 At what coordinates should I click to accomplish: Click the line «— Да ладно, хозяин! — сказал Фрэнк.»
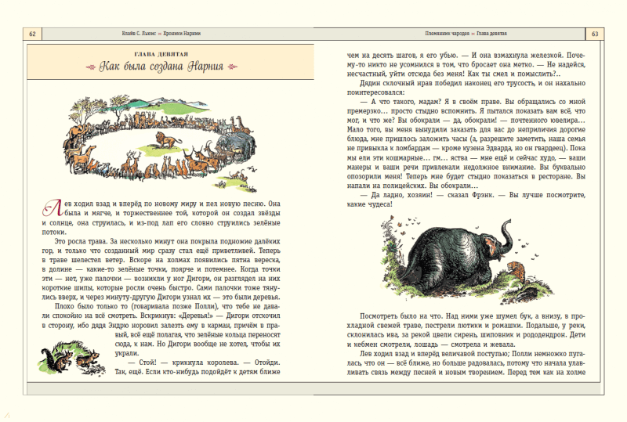pyautogui.click(x=473, y=195)
